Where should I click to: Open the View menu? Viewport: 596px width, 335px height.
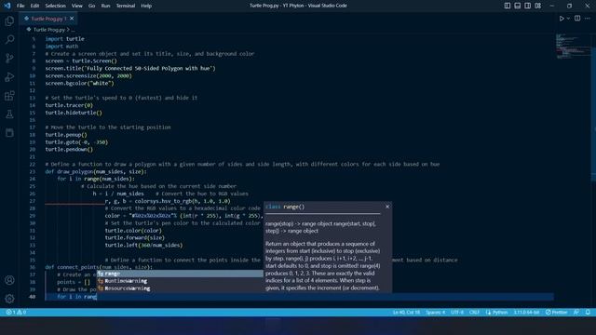point(76,6)
